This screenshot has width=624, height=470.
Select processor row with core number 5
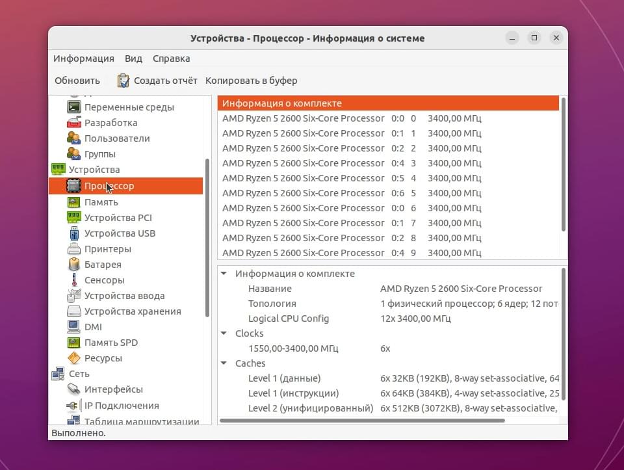click(x=388, y=193)
